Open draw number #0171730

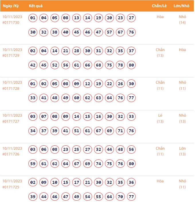[11, 23]
